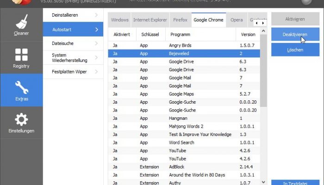Open Festplatten Wiper entry

click(x=73, y=72)
